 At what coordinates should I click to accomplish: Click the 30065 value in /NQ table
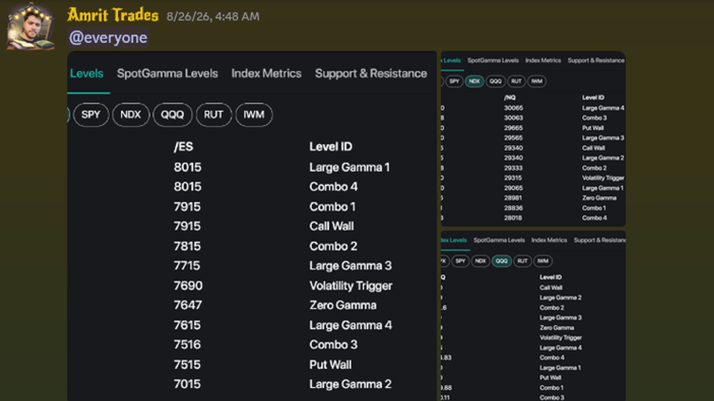point(513,108)
